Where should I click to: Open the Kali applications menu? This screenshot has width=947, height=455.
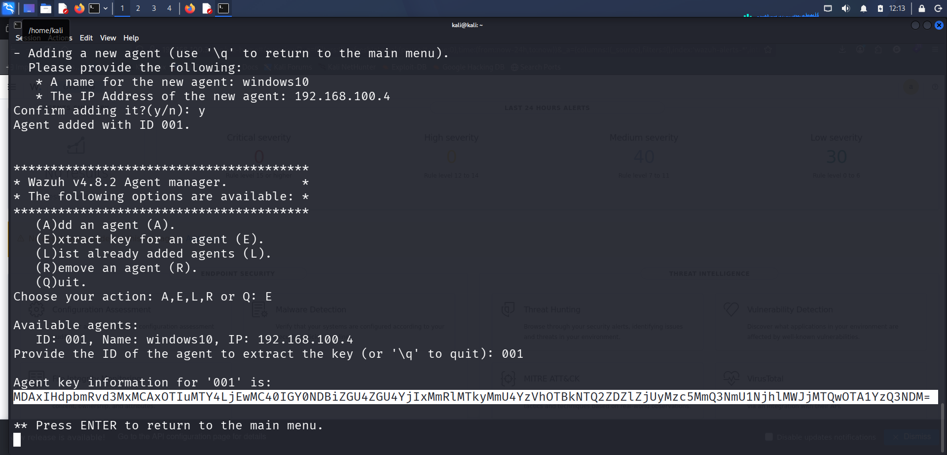click(x=8, y=8)
